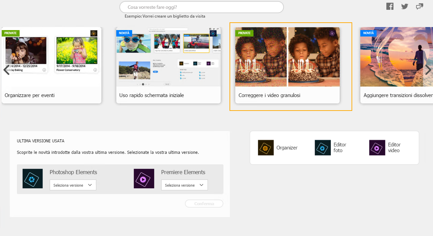Open Correggere i video granulosi card
Image resolution: width=433 pixels, height=236 pixels.
pyautogui.click(x=287, y=65)
